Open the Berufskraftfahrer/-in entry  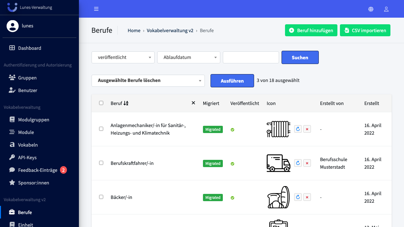pyautogui.click(x=132, y=163)
